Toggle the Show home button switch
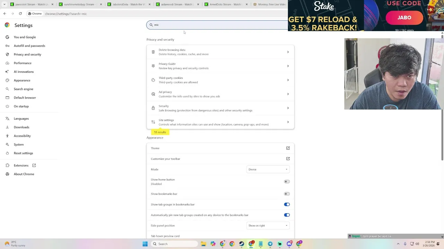Viewport: 444px width, 249px height. click(287, 182)
